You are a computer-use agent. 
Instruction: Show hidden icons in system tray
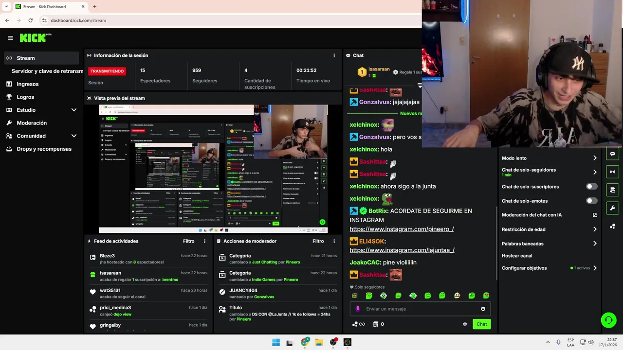[548, 342]
